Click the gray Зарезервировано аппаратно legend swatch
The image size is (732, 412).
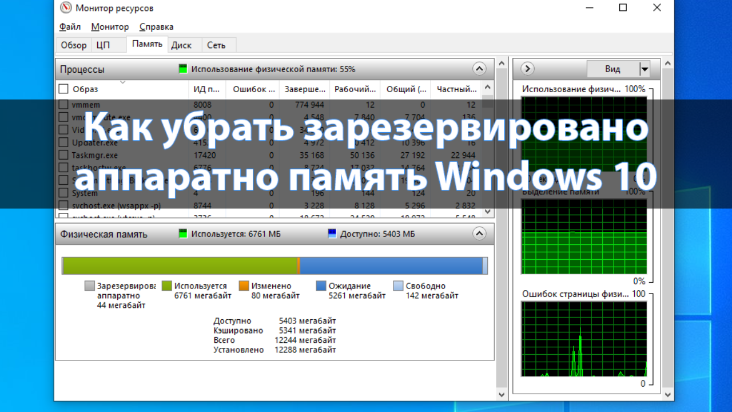[x=89, y=286]
